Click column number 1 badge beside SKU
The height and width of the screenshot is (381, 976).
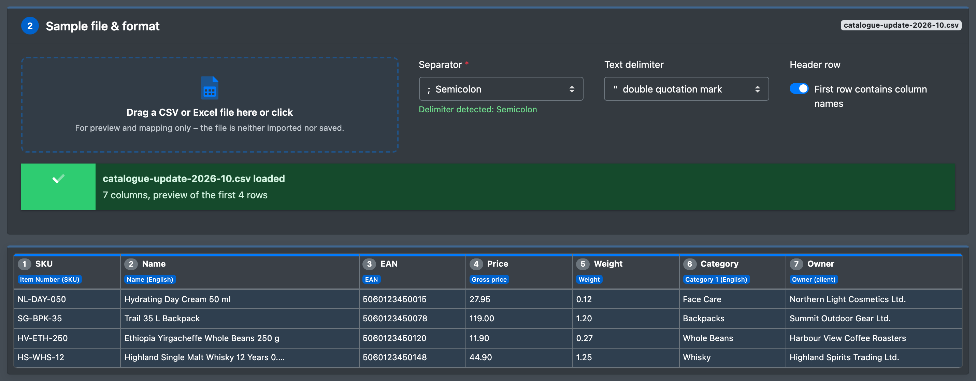(24, 264)
